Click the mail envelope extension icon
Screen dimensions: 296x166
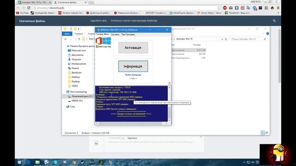[231, 8]
